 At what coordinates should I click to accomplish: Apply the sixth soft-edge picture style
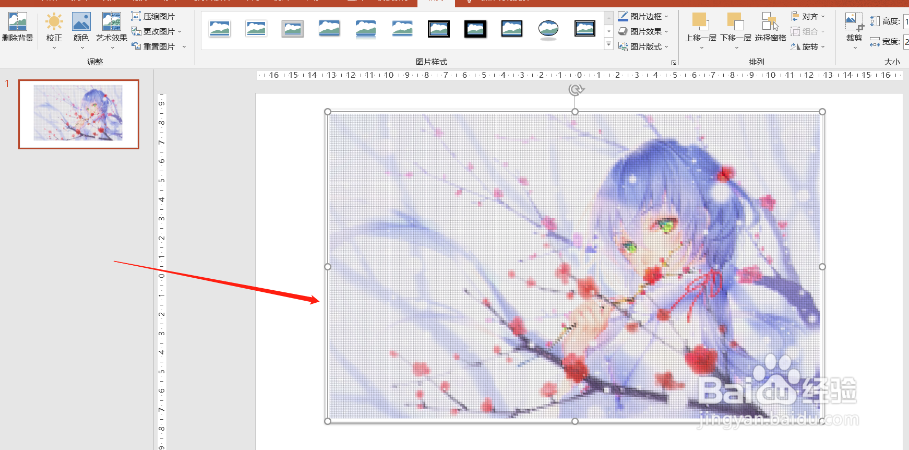(402, 29)
